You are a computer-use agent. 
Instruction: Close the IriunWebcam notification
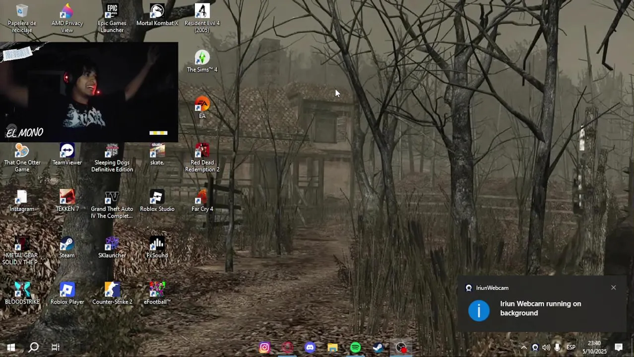click(x=614, y=288)
